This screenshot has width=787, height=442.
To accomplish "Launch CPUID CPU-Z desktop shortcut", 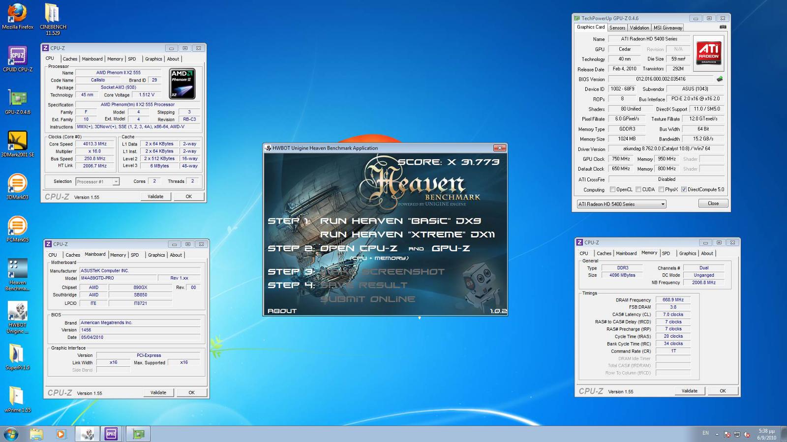I will click(x=18, y=59).
